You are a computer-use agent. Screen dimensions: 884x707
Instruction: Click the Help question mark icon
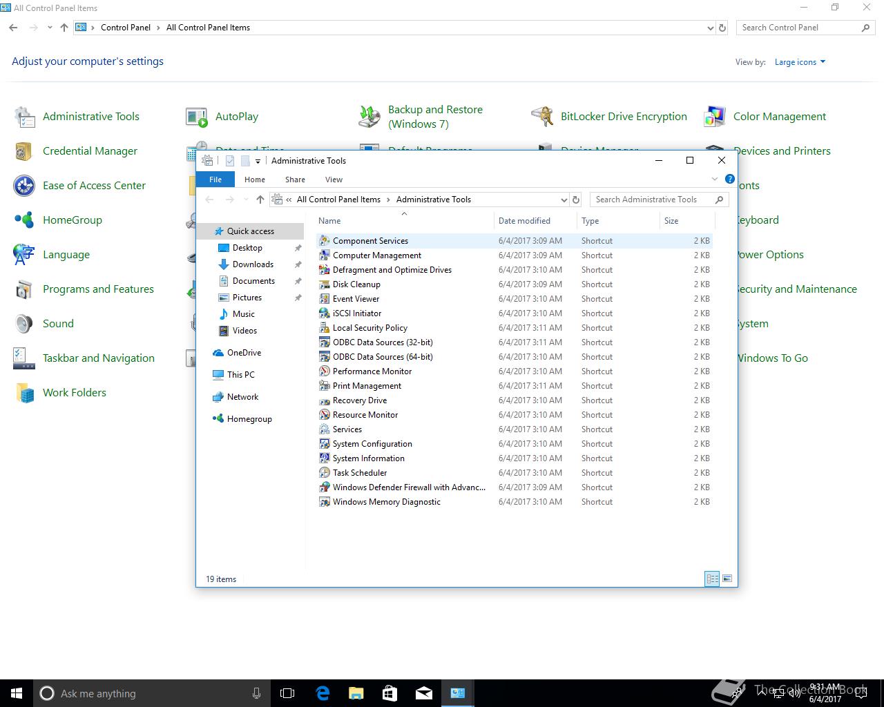(729, 179)
